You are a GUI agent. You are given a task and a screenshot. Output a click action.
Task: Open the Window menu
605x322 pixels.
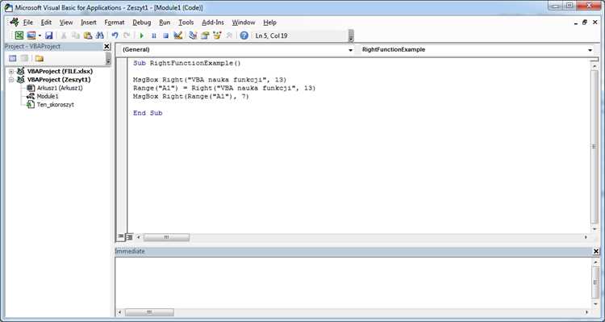pyautogui.click(x=243, y=23)
